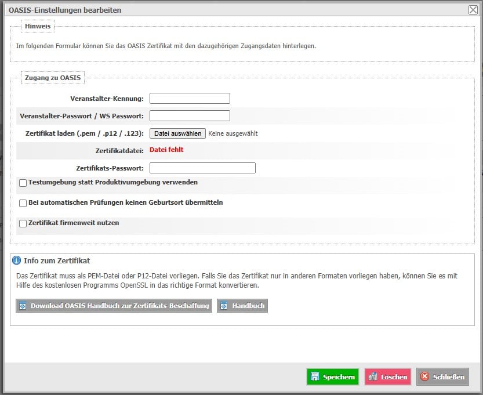Screen dimensions: 483x395
Task: Close the OASIS-Einstellungen dialog via title bar X
Action: [473, 10]
